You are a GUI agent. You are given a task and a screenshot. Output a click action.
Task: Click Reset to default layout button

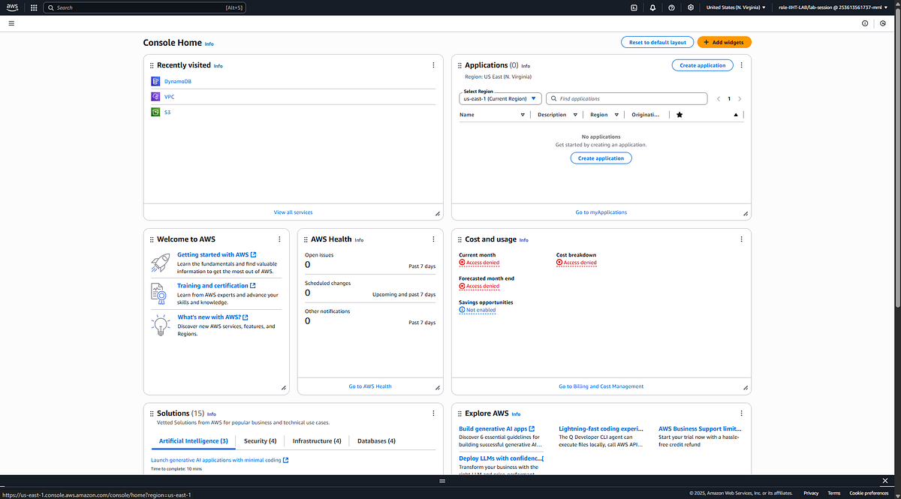coord(657,43)
